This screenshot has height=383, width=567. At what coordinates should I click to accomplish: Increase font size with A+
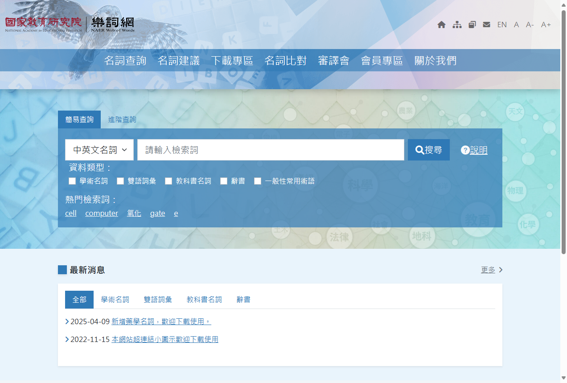(x=546, y=25)
